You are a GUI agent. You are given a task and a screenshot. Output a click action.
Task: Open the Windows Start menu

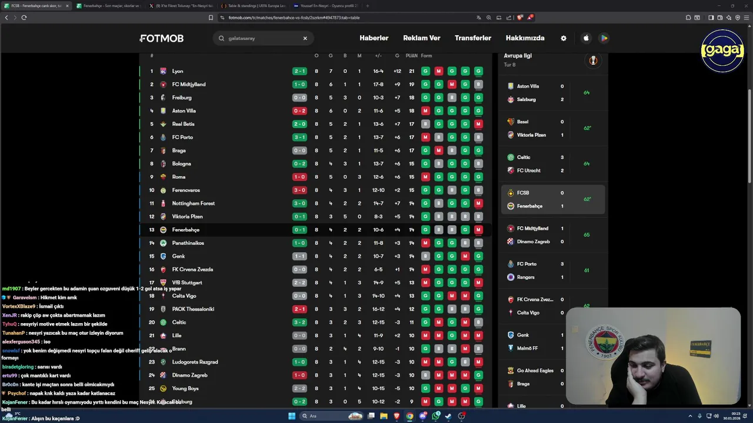[291, 416]
